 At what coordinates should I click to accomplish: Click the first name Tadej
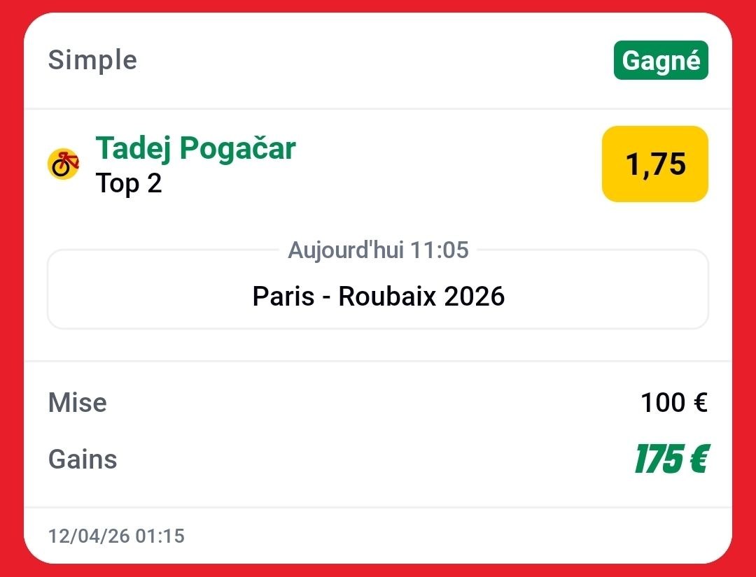[x=133, y=148]
